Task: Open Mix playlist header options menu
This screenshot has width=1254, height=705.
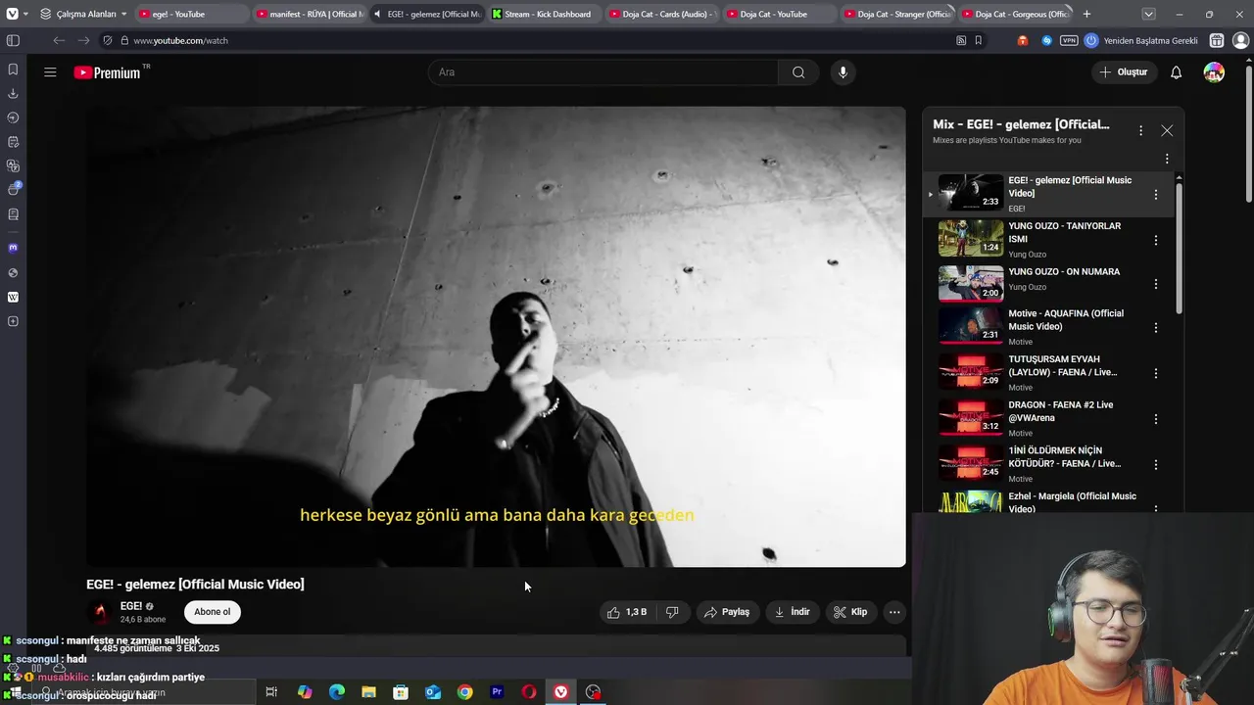Action: tap(1140, 130)
